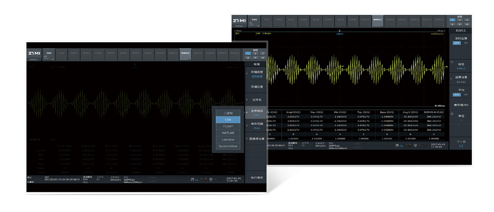
Task: Switch averaging (平均) to ON
Action: tap(465, 95)
